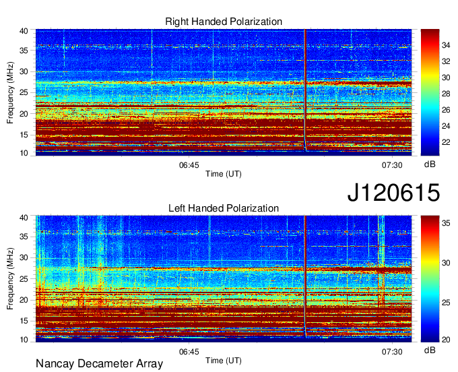Click the bottom plot's color bar
The width and height of the screenshot is (458, 372).
430,279
